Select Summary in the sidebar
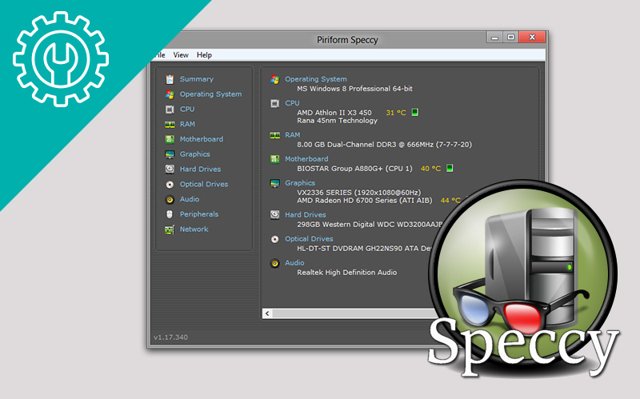Viewport: 640px width, 399px height. (x=197, y=79)
